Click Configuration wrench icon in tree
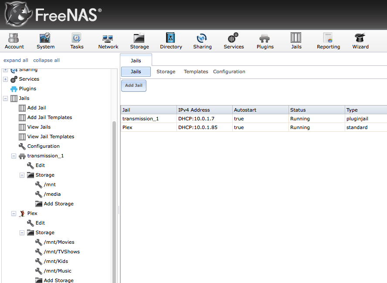 click(22, 147)
